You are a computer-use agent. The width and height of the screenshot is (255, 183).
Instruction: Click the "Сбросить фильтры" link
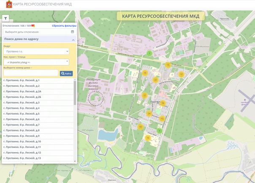click(64, 26)
